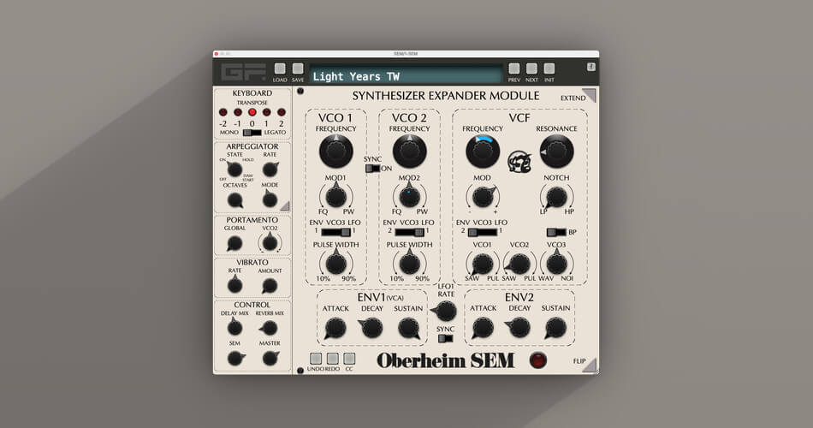Screen dimensions: 813x428
Task: Click the ENV1 SUSTAIN knob
Action: [x=408, y=329]
